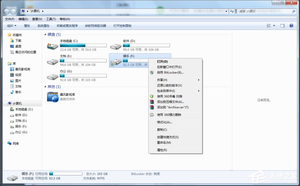Select the 软件 (D:) drive icon
The width and height of the screenshot is (300, 186).
[116, 46]
